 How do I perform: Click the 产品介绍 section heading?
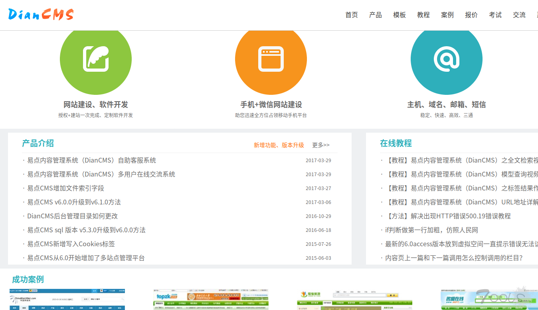pos(38,143)
